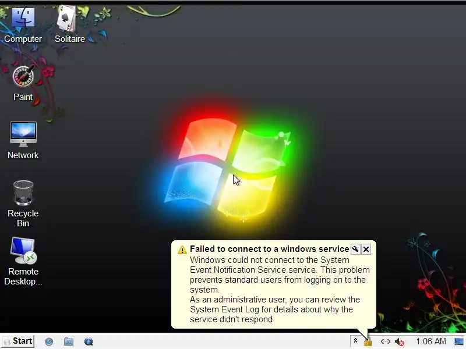Select the Recycle Bin icon

[x=23, y=204]
